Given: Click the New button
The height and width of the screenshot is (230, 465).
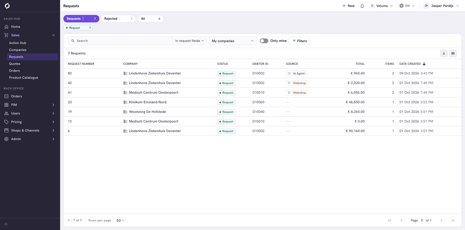Looking at the screenshot, I should coord(348,6).
